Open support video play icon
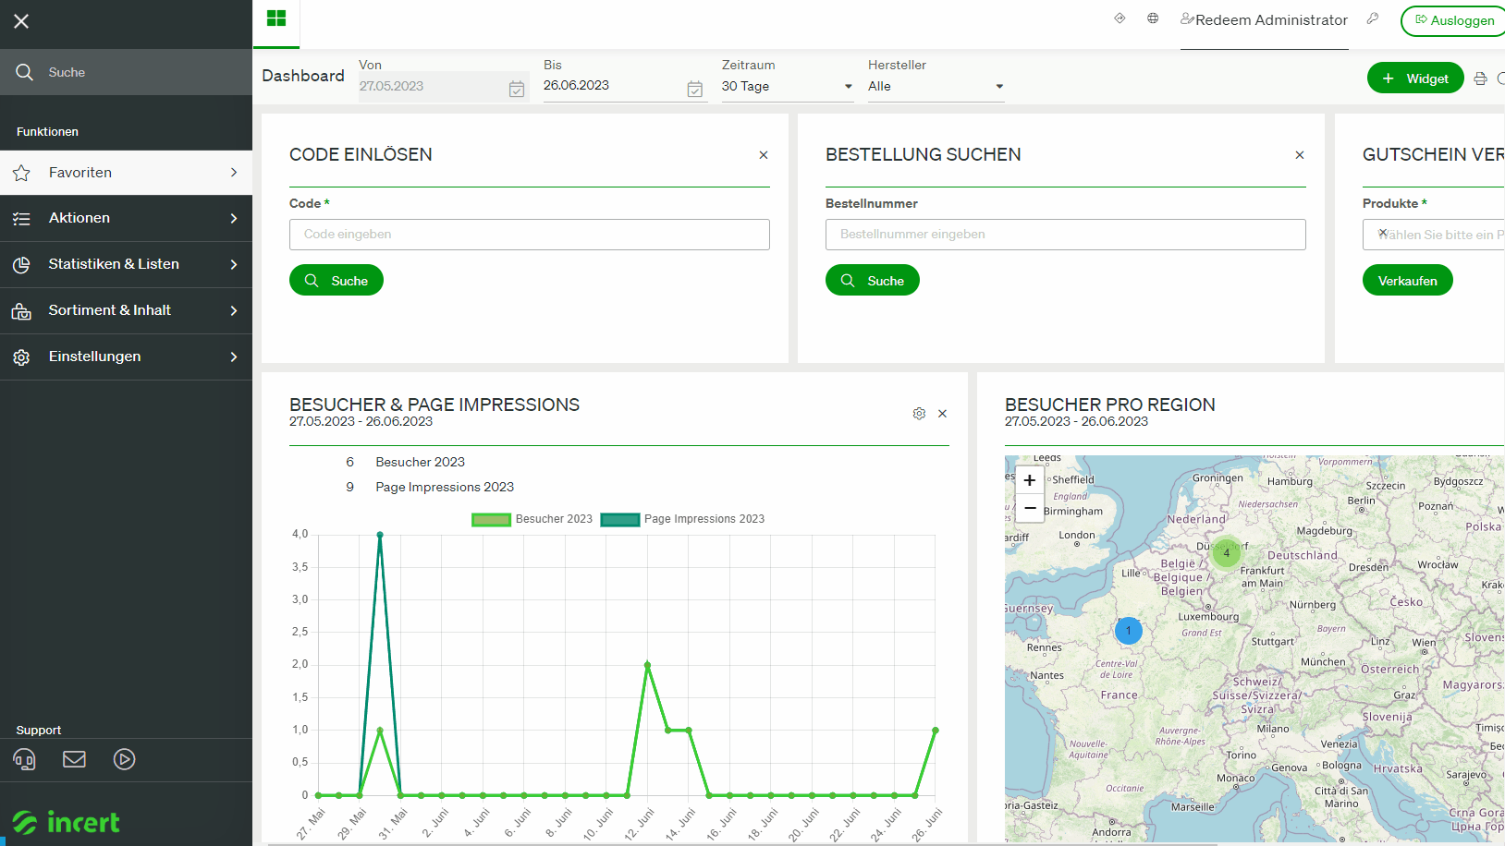Image resolution: width=1505 pixels, height=846 pixels. coord(124,759)
